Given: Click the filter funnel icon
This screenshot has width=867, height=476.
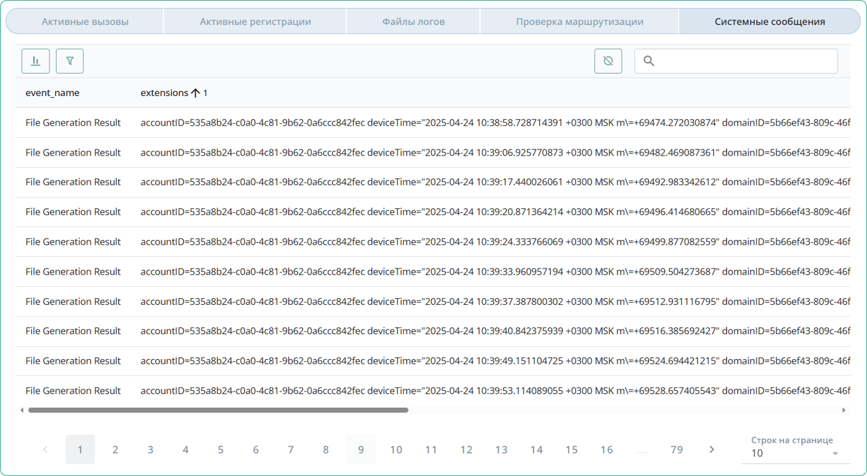Looking at the screenshot, I should (x=70, y=61).
